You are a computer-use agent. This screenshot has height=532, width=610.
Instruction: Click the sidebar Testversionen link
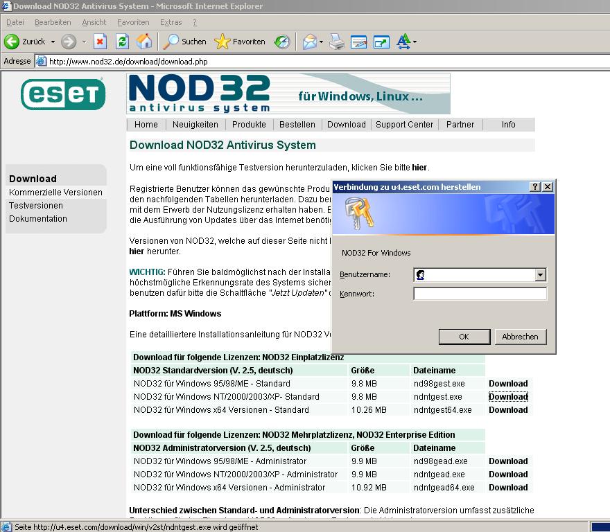36,206
